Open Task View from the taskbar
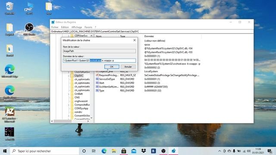The image size is (276, 155). tap(94, 151)
